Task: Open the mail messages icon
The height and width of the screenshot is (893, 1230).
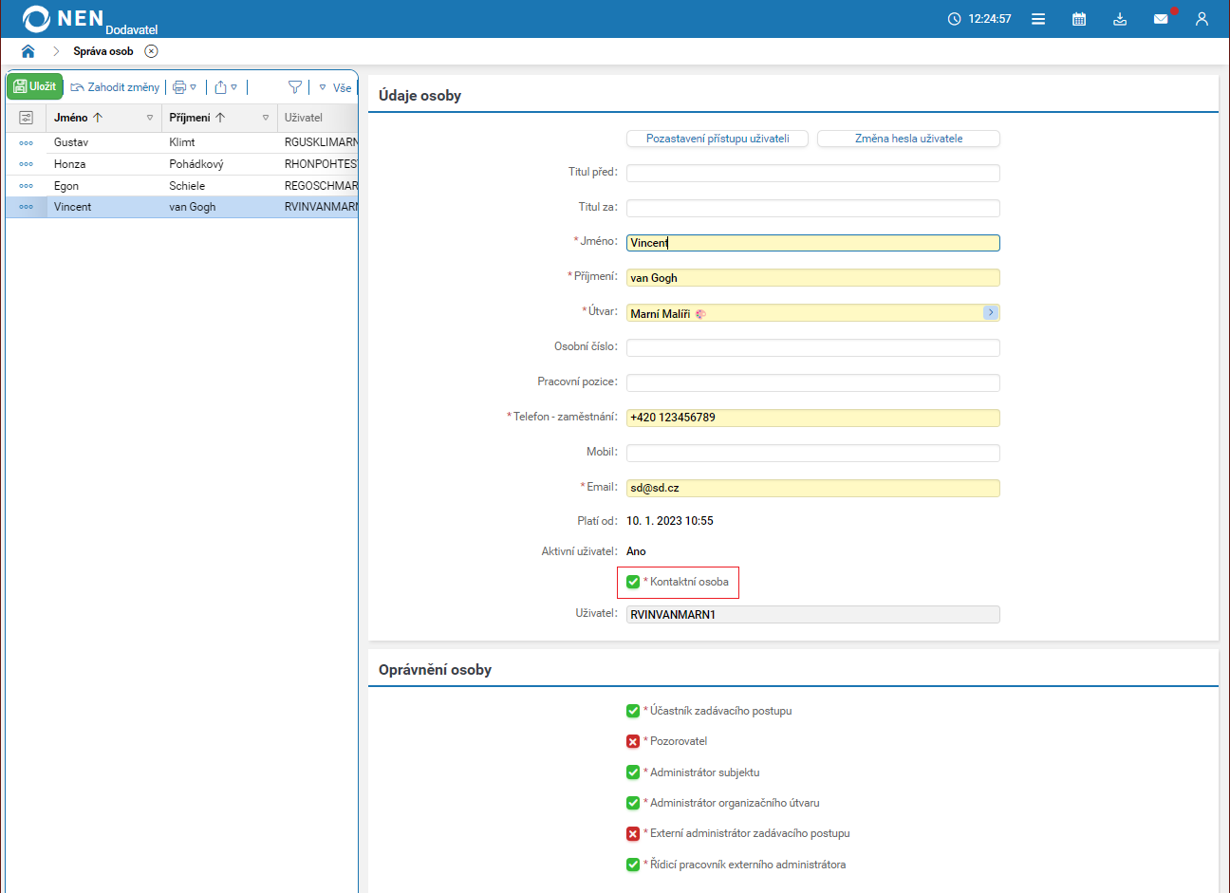Action: tap(1160, 19)
